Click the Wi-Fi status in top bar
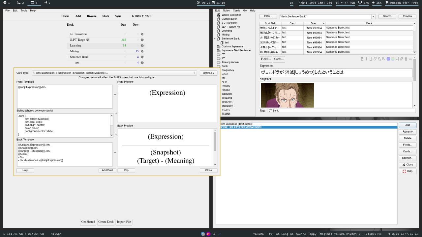Screen dimensions: 422x237 pyautogui.click(x=402, y=3)
